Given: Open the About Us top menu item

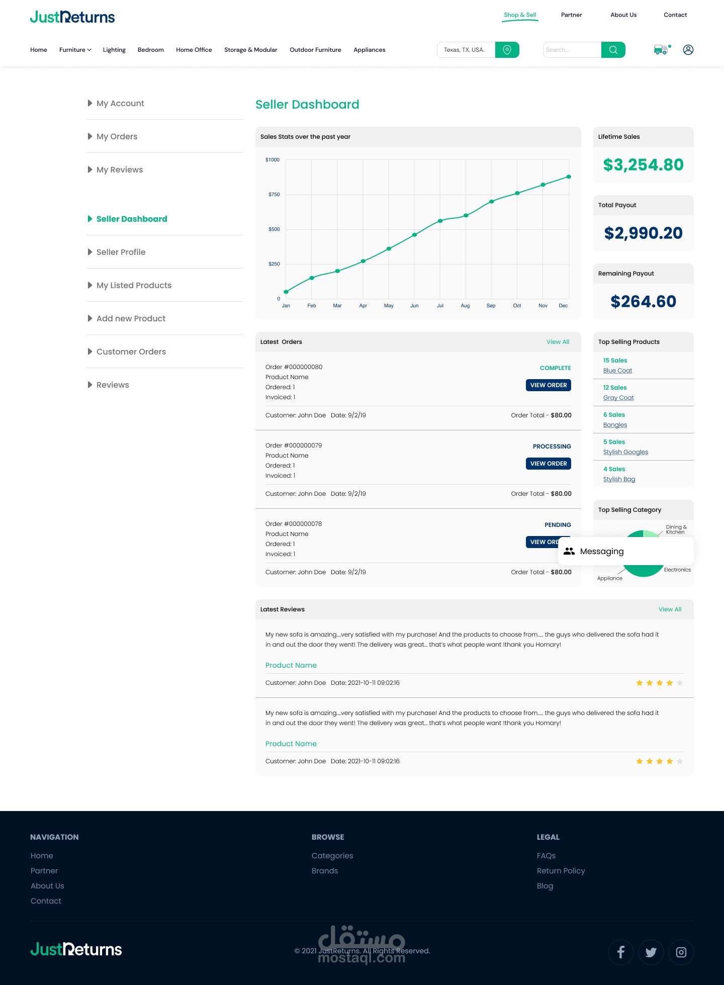Looking at the screenshot, I should (x=623, y=15).
